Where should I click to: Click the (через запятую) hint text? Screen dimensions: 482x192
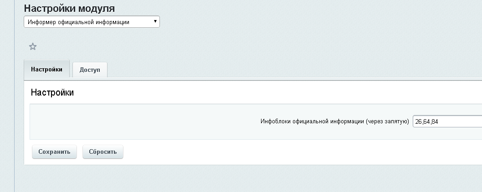click(x=387, y=121)
